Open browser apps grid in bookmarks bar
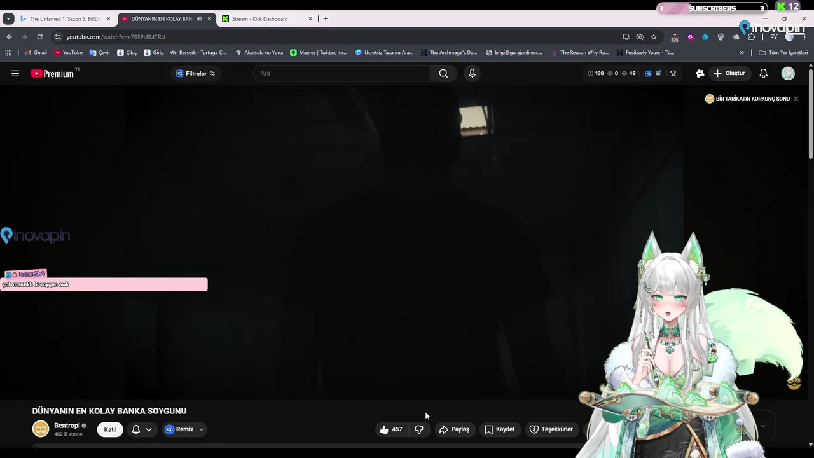 8,53
